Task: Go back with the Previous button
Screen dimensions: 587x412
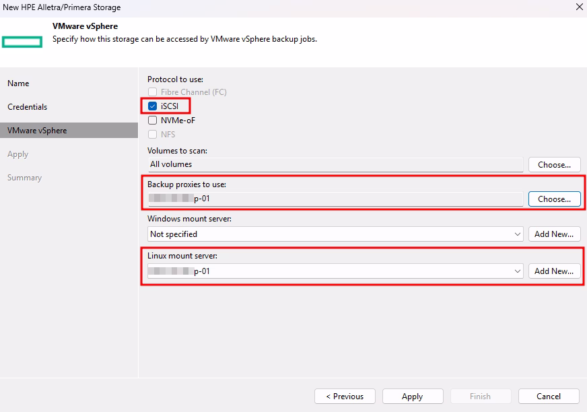Action: (345, 397)
